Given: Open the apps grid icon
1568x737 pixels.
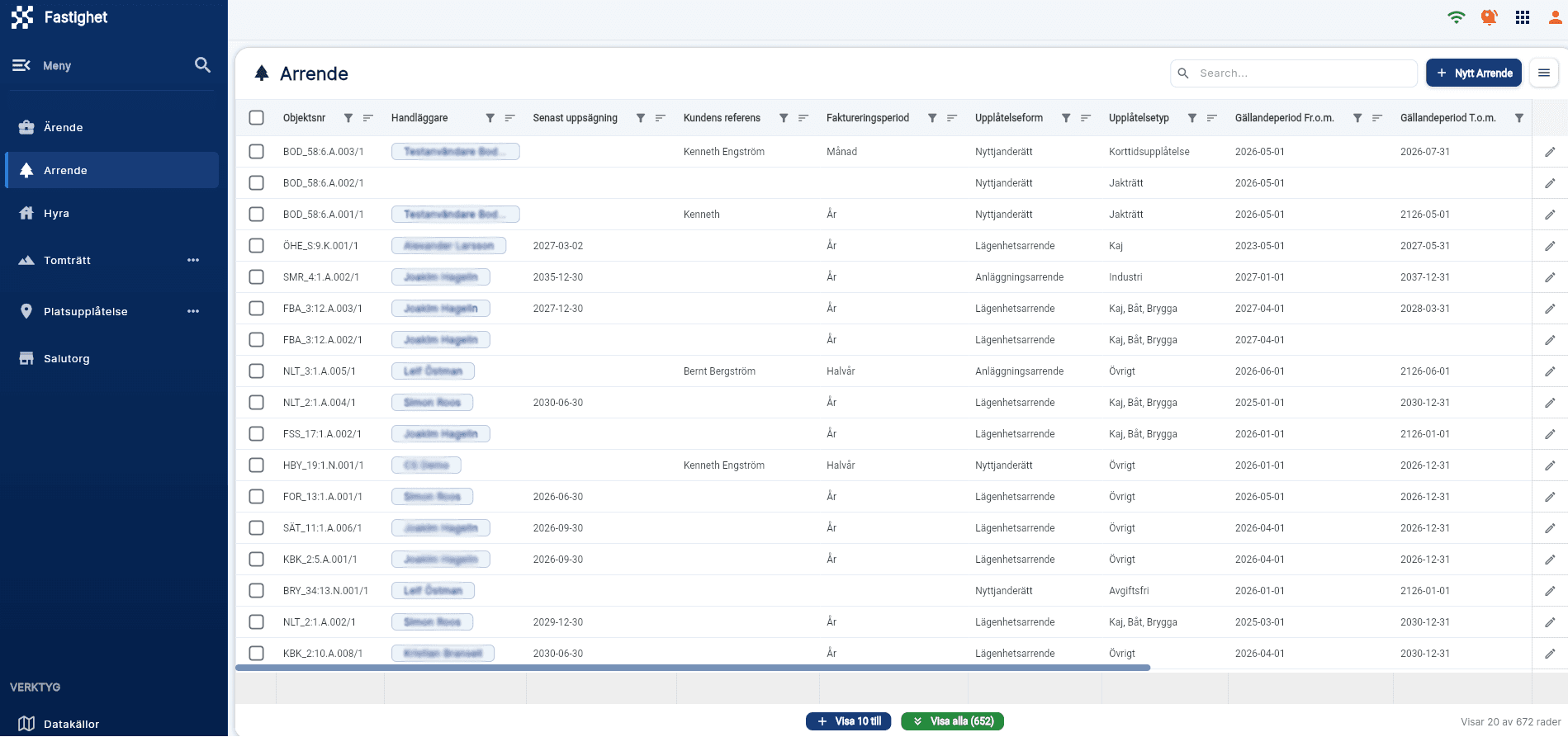Looking at the screenshot, I should click(1523, 17).
